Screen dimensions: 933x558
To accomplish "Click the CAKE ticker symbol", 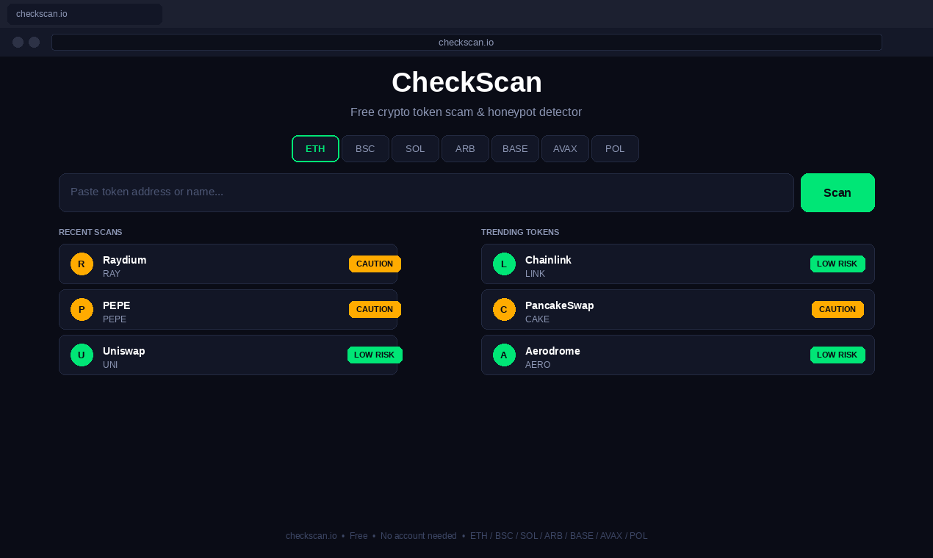I will click(x=537, y=319).
